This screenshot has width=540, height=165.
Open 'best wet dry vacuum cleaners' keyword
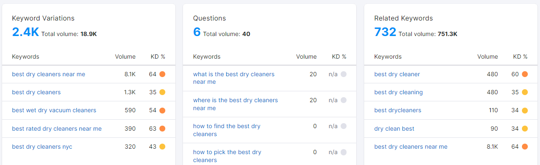coord(54,111)
